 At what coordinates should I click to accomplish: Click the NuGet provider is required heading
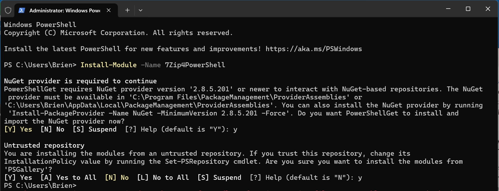(80, 81)
